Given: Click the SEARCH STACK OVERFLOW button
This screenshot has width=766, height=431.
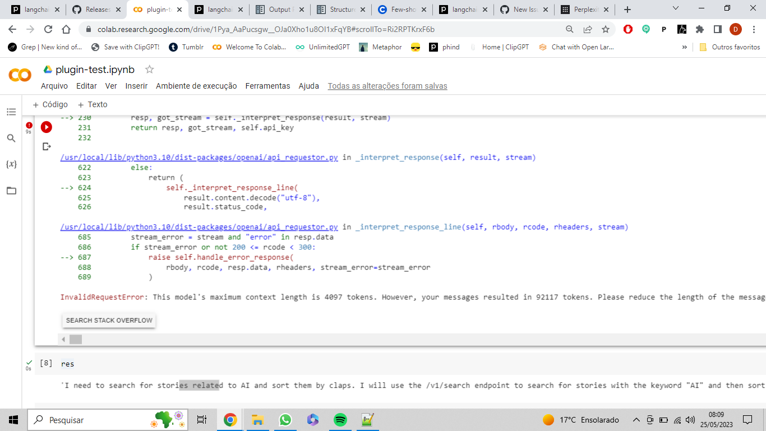Looking at the screenshot, I should [109, 320].
